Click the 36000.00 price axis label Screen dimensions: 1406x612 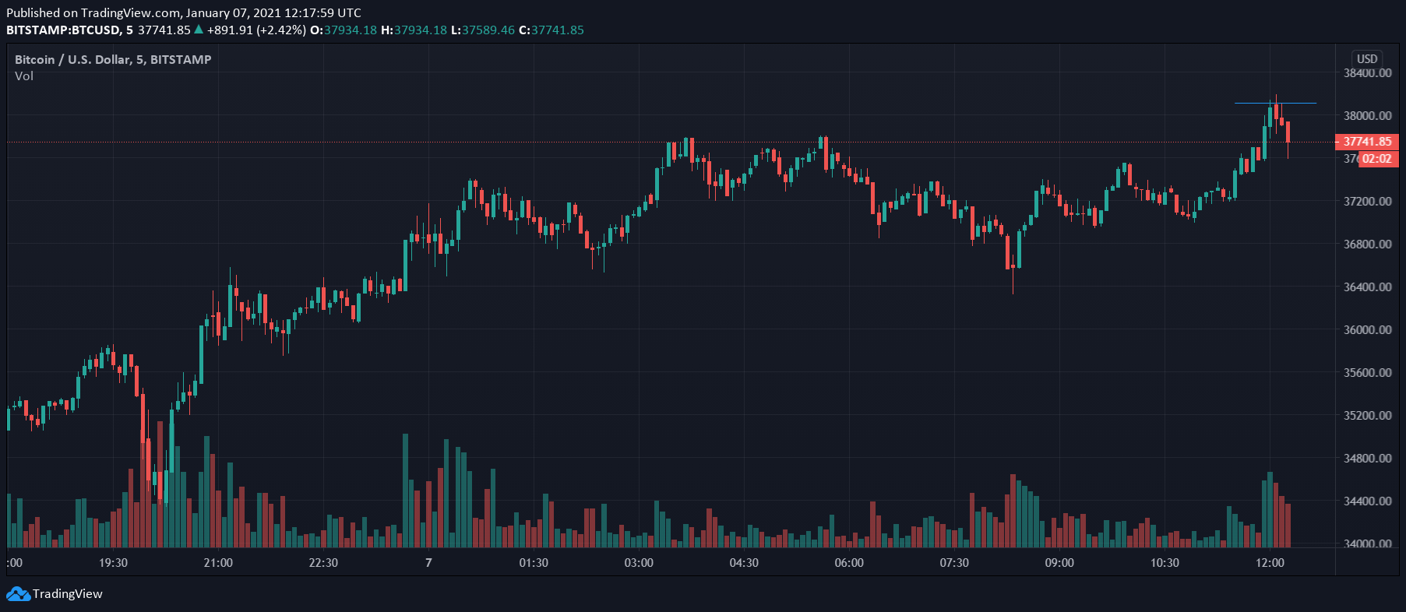[x=1367, y=330]
